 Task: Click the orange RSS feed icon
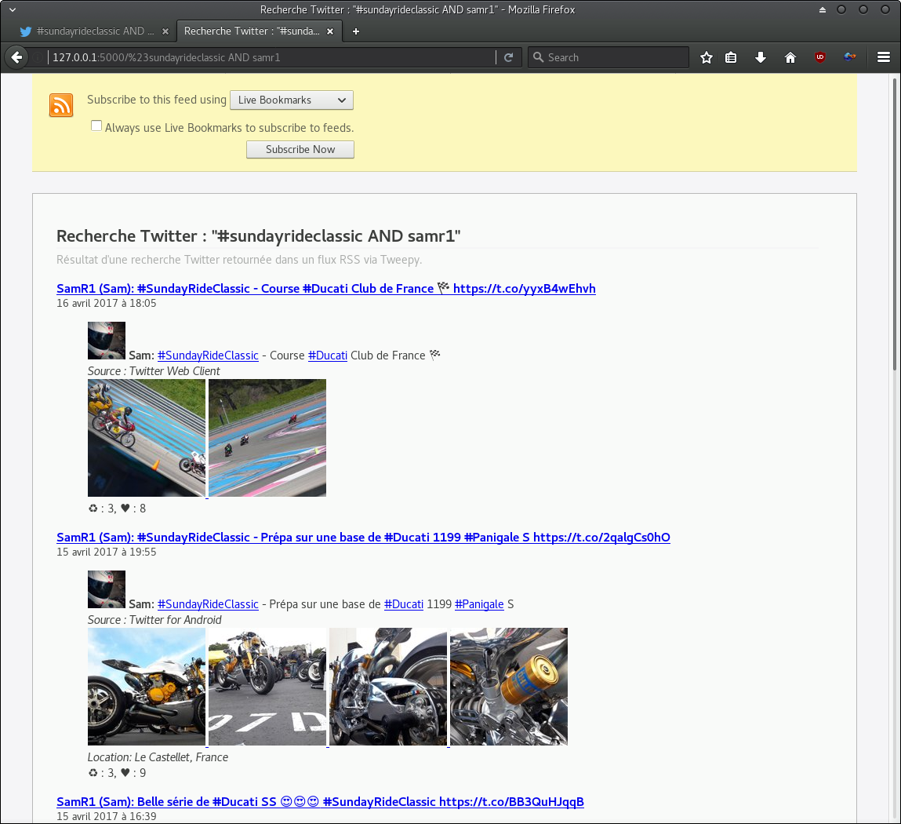(x=61, y=105)
